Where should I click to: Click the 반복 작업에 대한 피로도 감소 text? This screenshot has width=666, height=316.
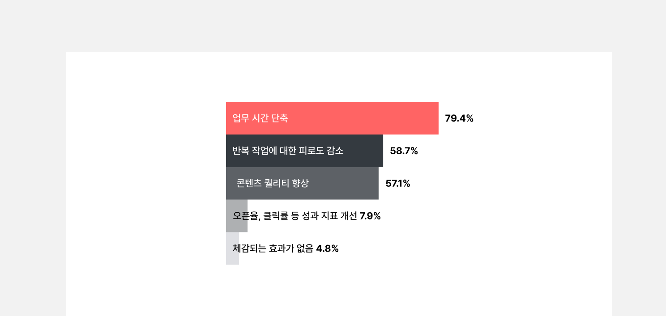[288, 151]
